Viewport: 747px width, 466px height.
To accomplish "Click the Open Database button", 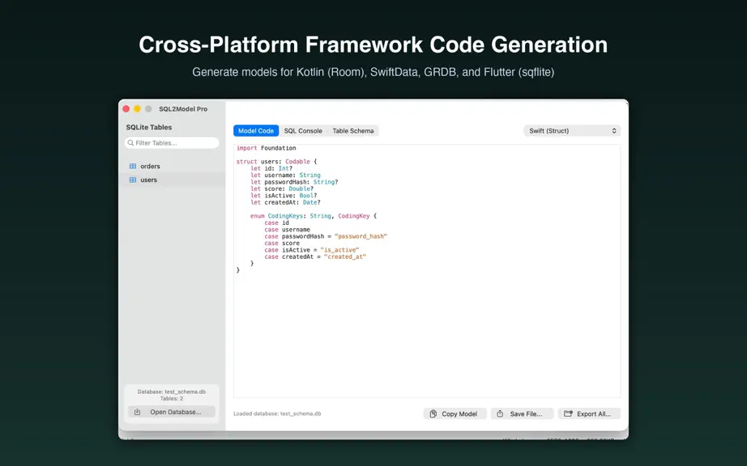I will click(172, 412).
